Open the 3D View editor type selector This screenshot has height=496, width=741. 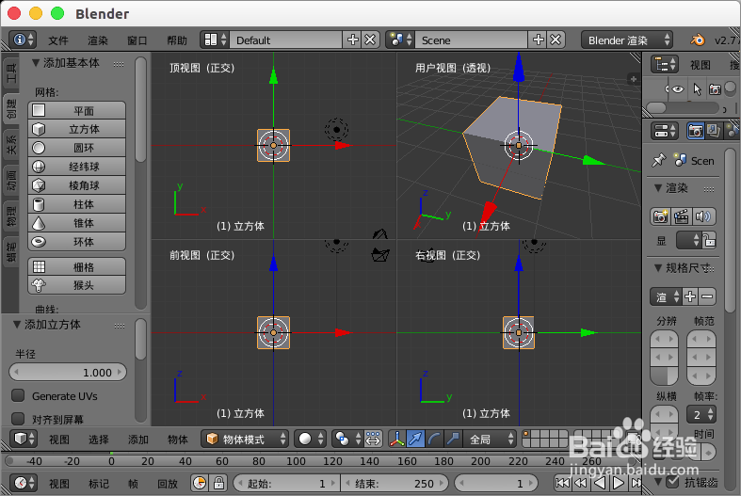pos(24,439)
